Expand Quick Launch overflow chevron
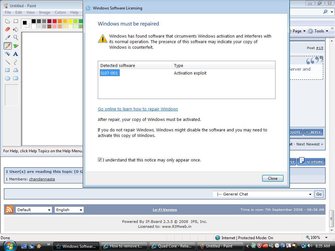The image size is (335, 251). (48, 244)
